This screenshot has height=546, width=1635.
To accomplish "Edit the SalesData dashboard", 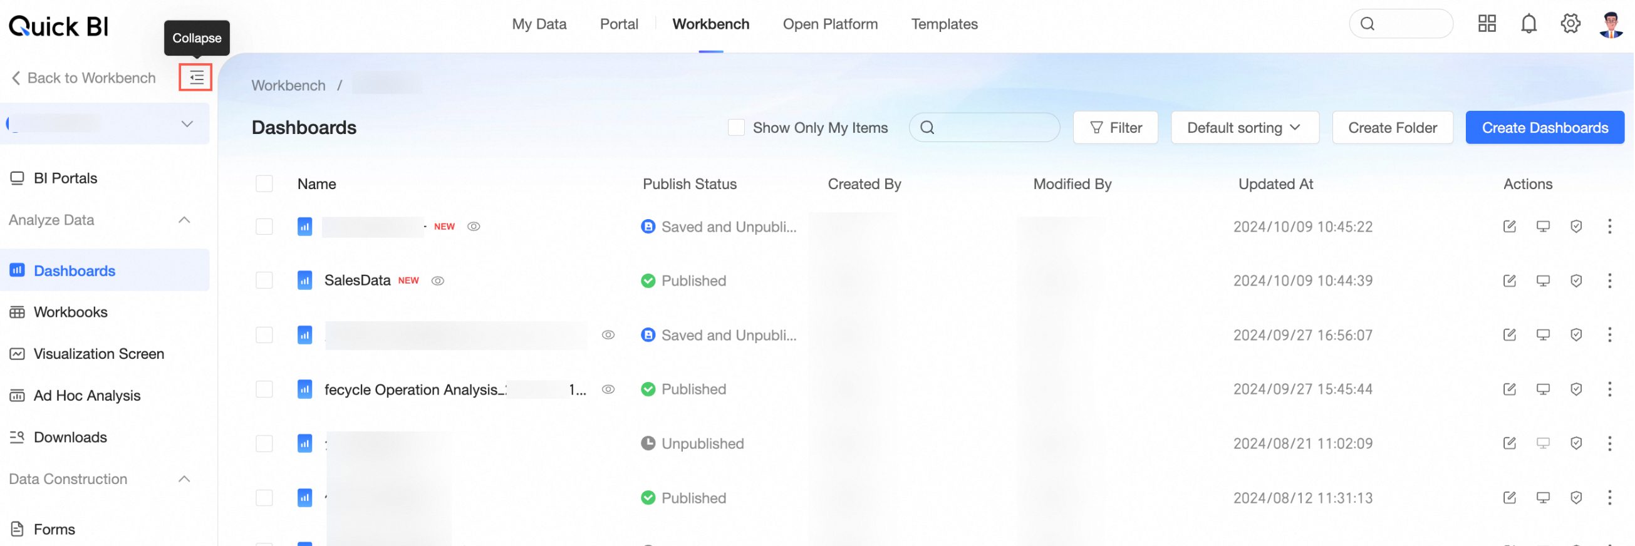I will 1509,281.
